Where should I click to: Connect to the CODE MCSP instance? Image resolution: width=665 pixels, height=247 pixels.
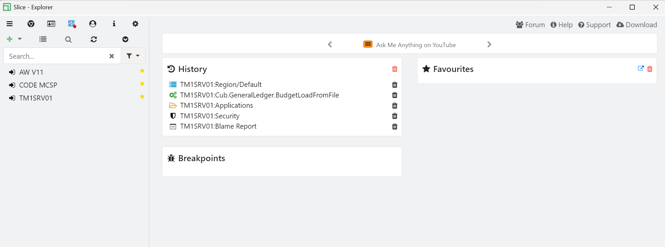[x=38, y=85]
